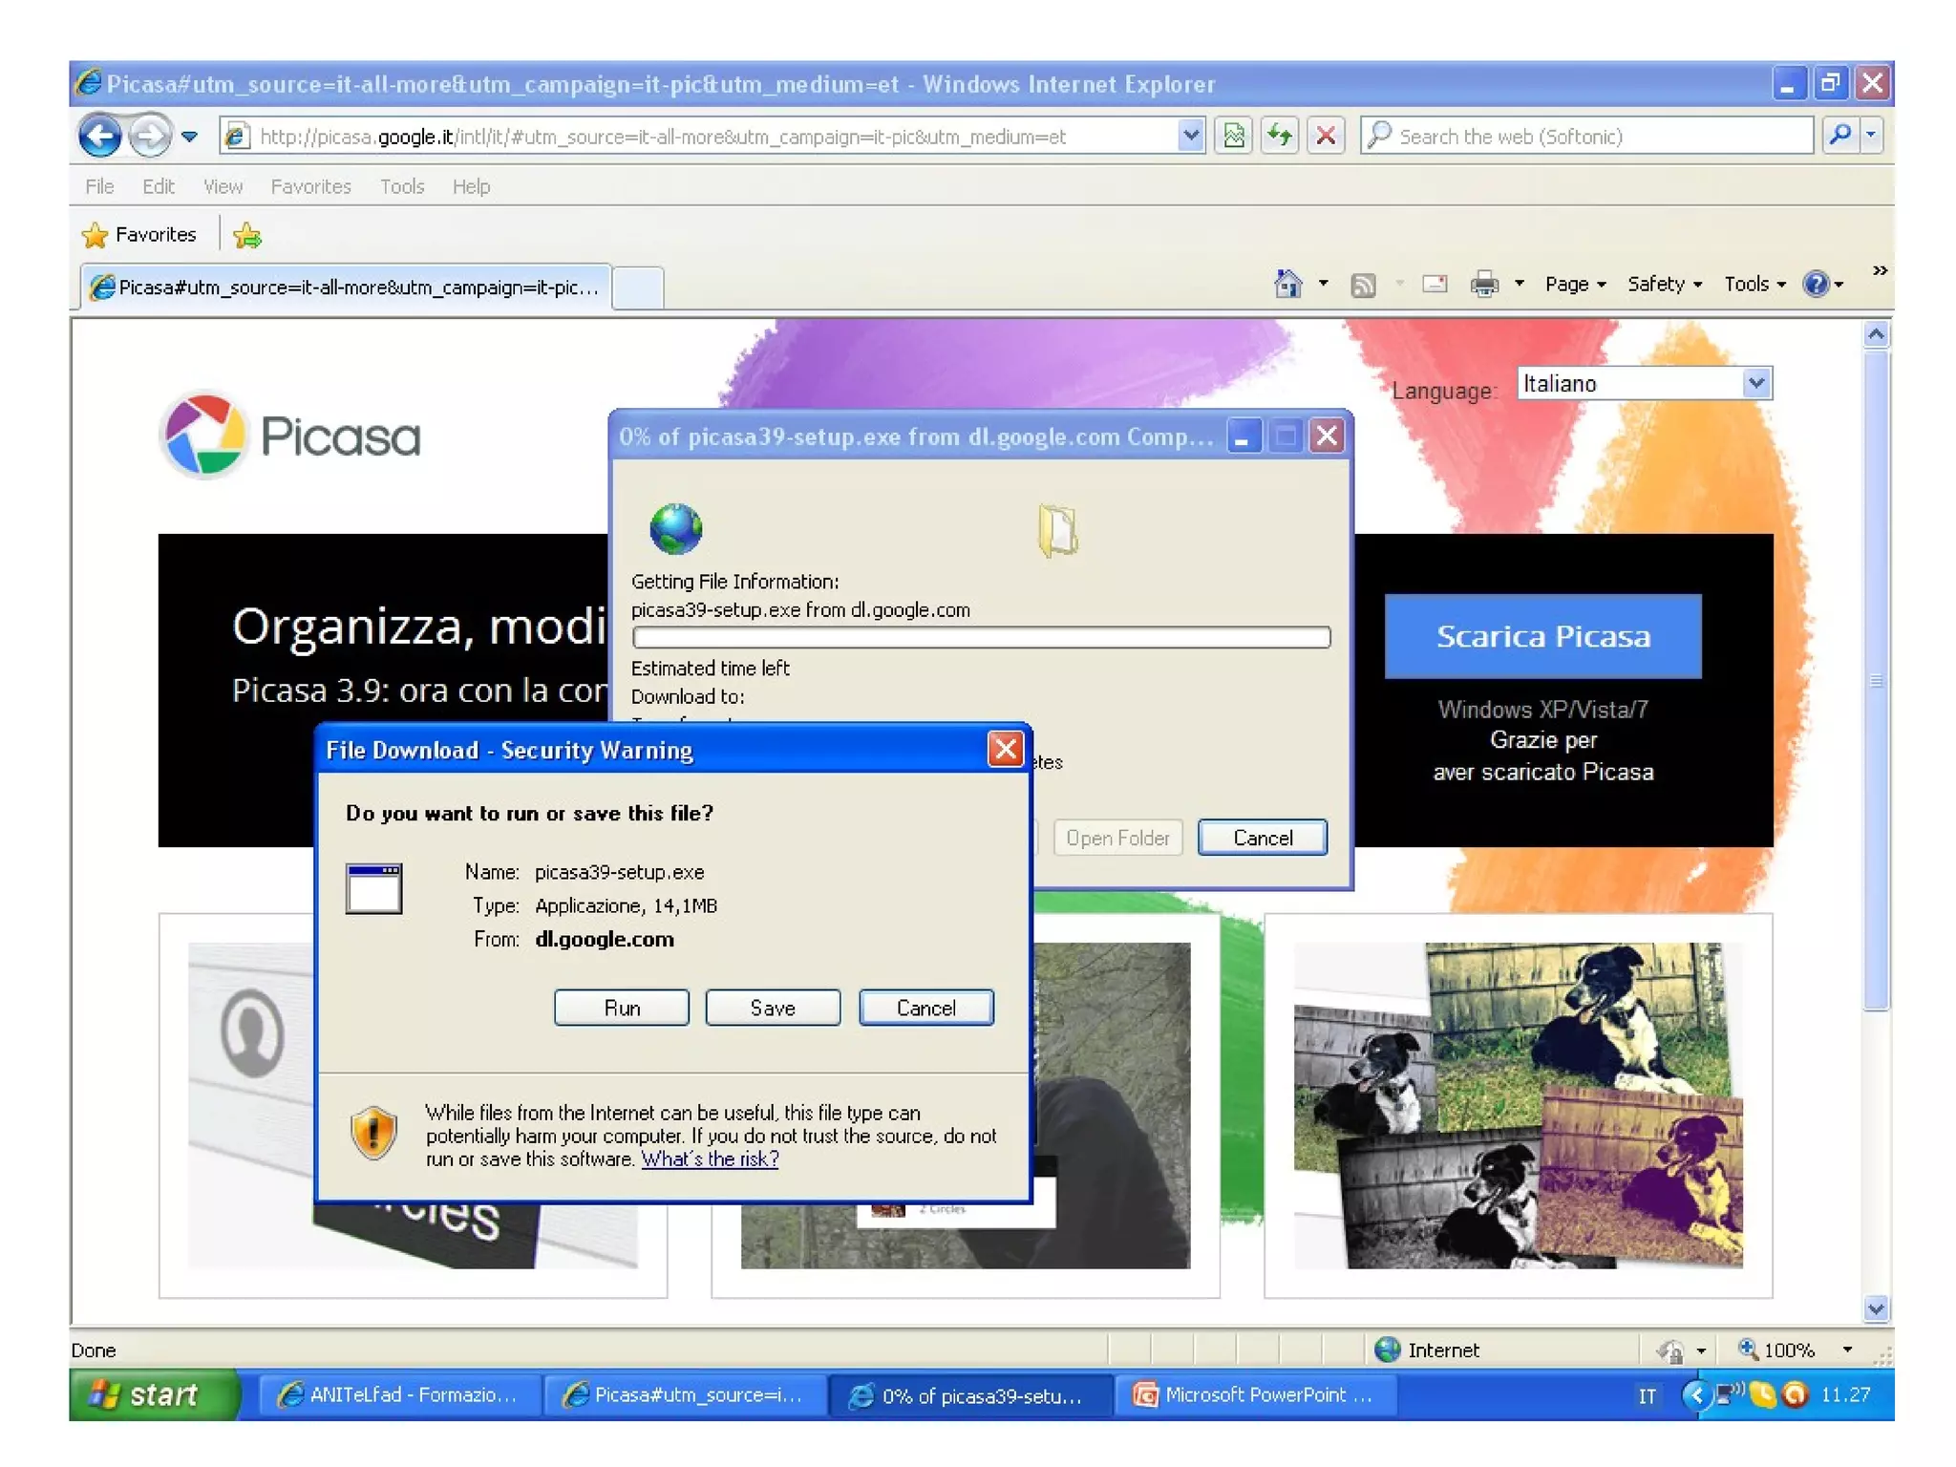Viewport: 1956px width, 1467px height.
Task: Follow the What's the risk? link
Action: click(709, 1159)
